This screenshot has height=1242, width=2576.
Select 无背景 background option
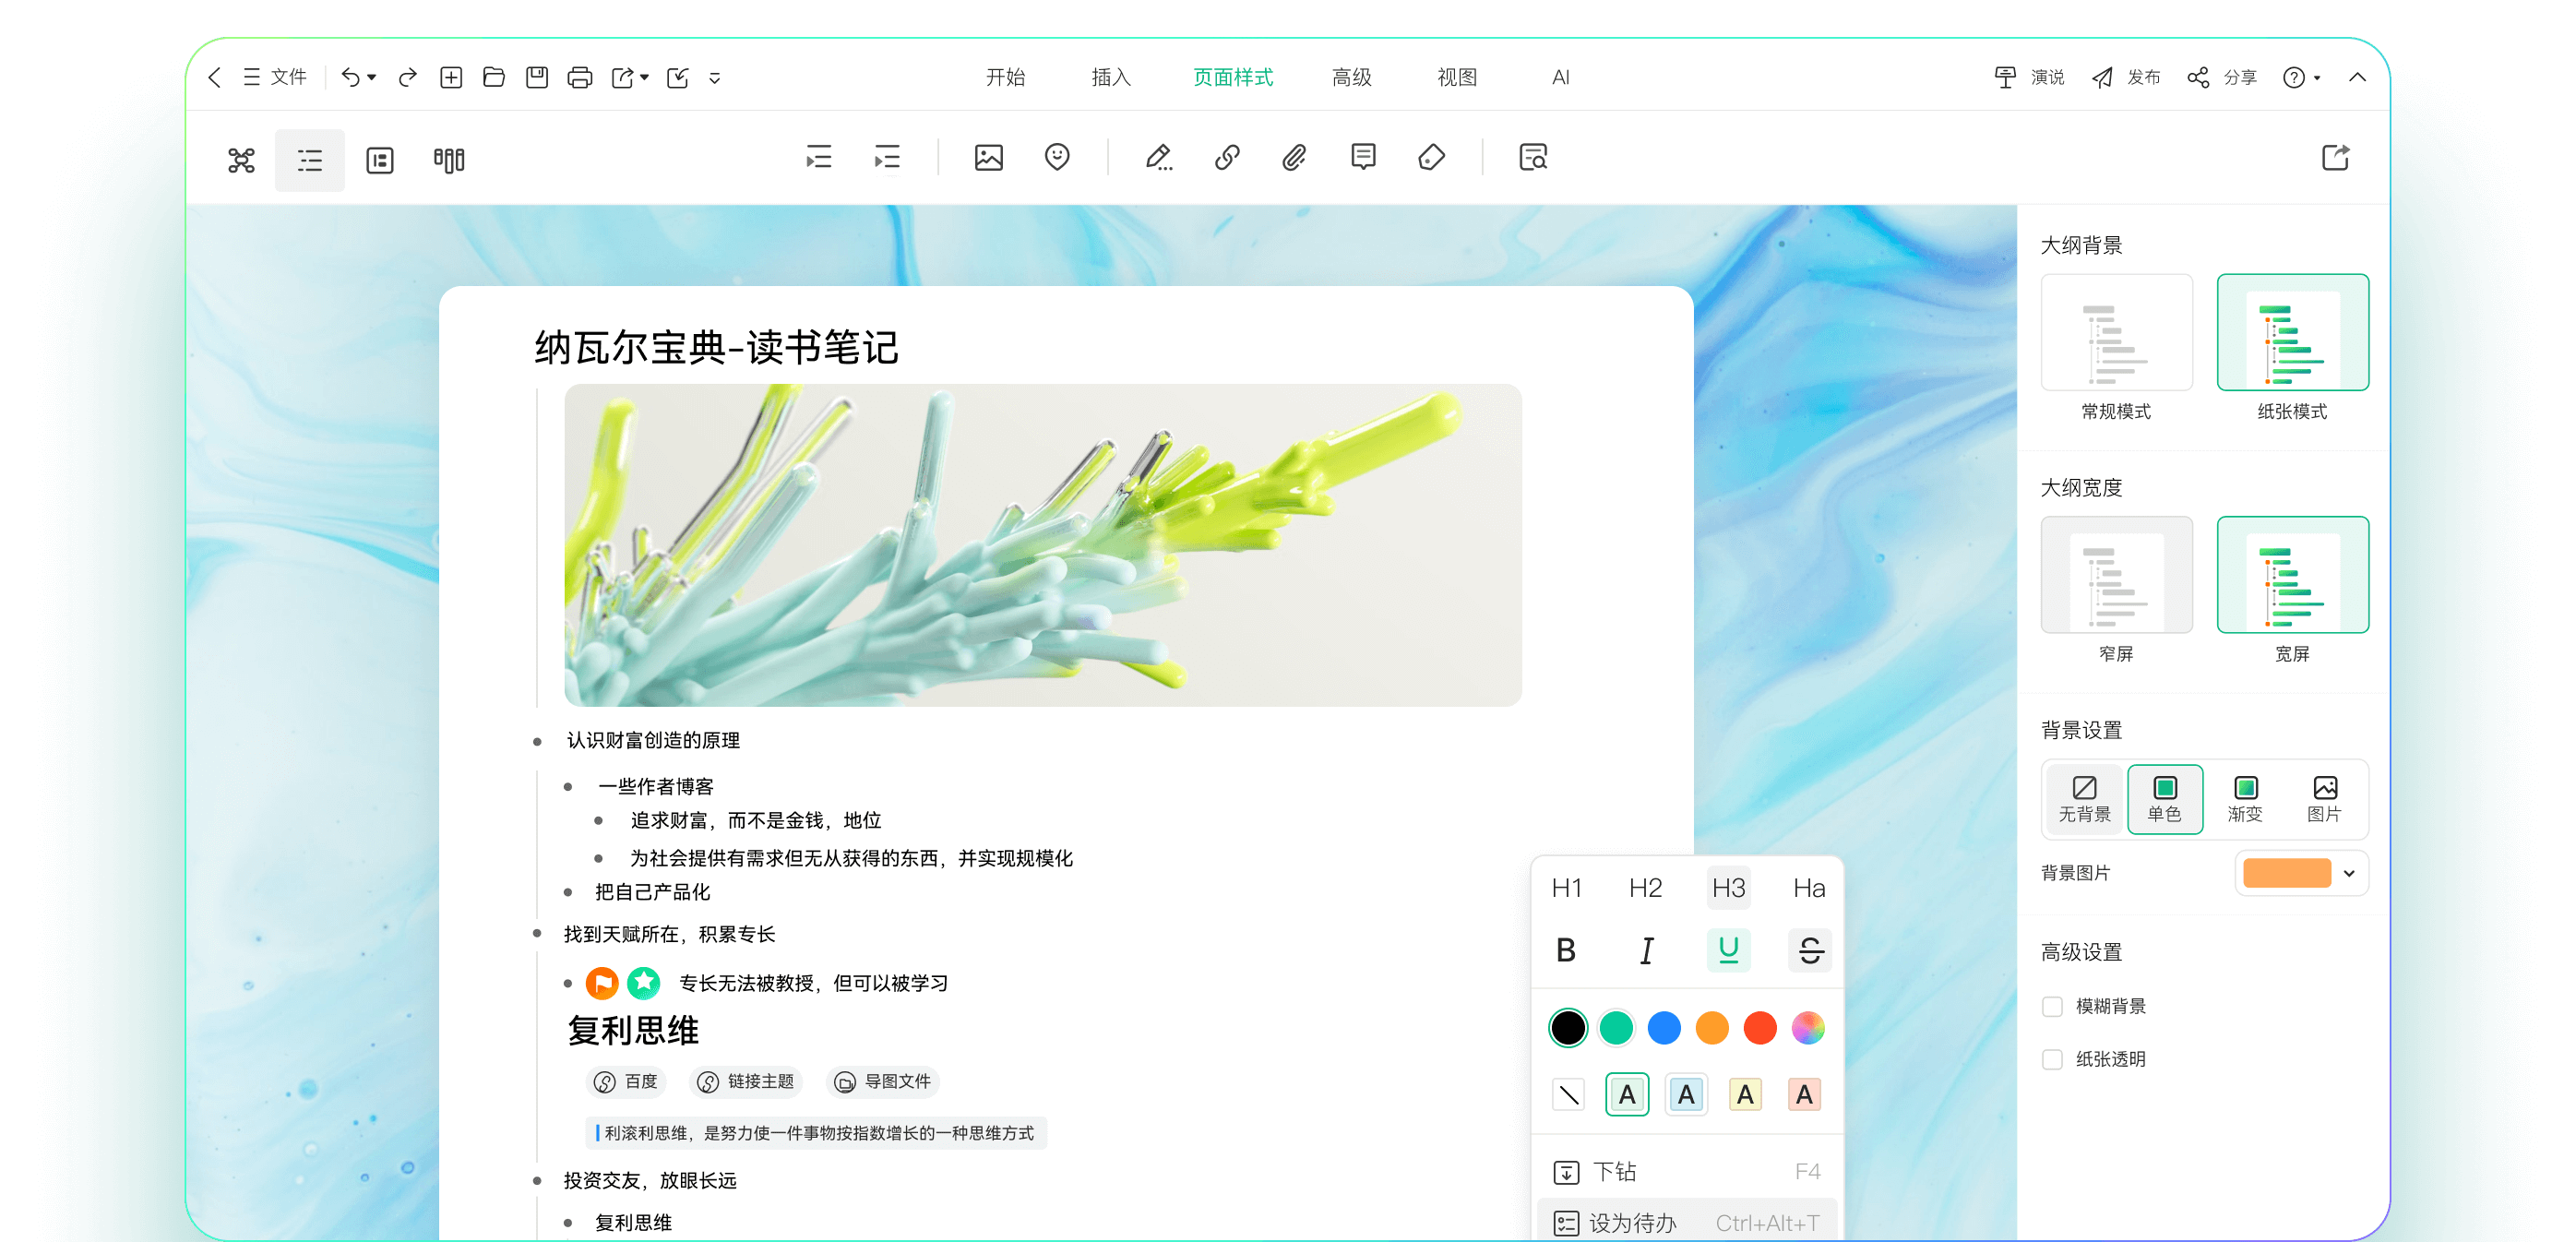point(2085,800)
